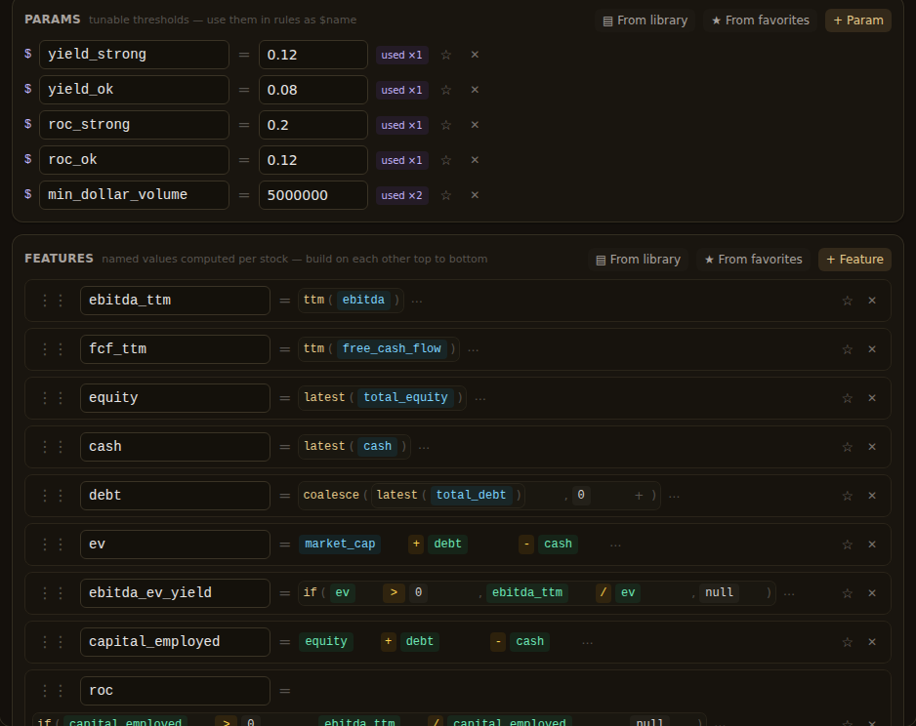916x726 pixels.
Task: Click the roc row drag handle
Action: [x=53, y=691]
